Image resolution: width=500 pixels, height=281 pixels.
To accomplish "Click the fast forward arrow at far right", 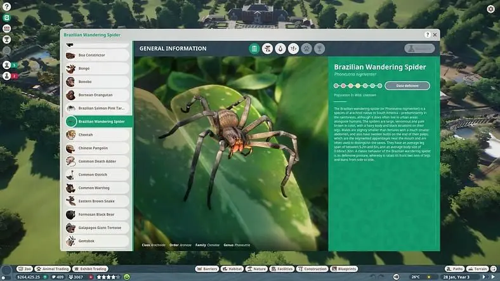I will point(493,277).
